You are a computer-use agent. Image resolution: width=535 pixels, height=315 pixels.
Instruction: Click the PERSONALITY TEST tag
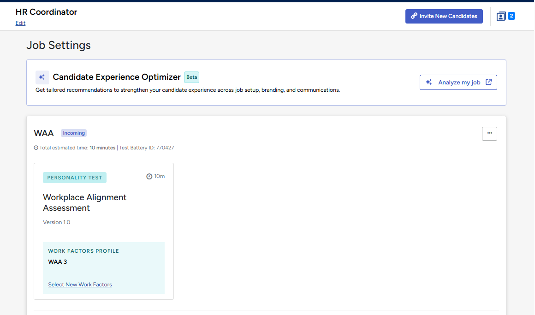(75, 178)
